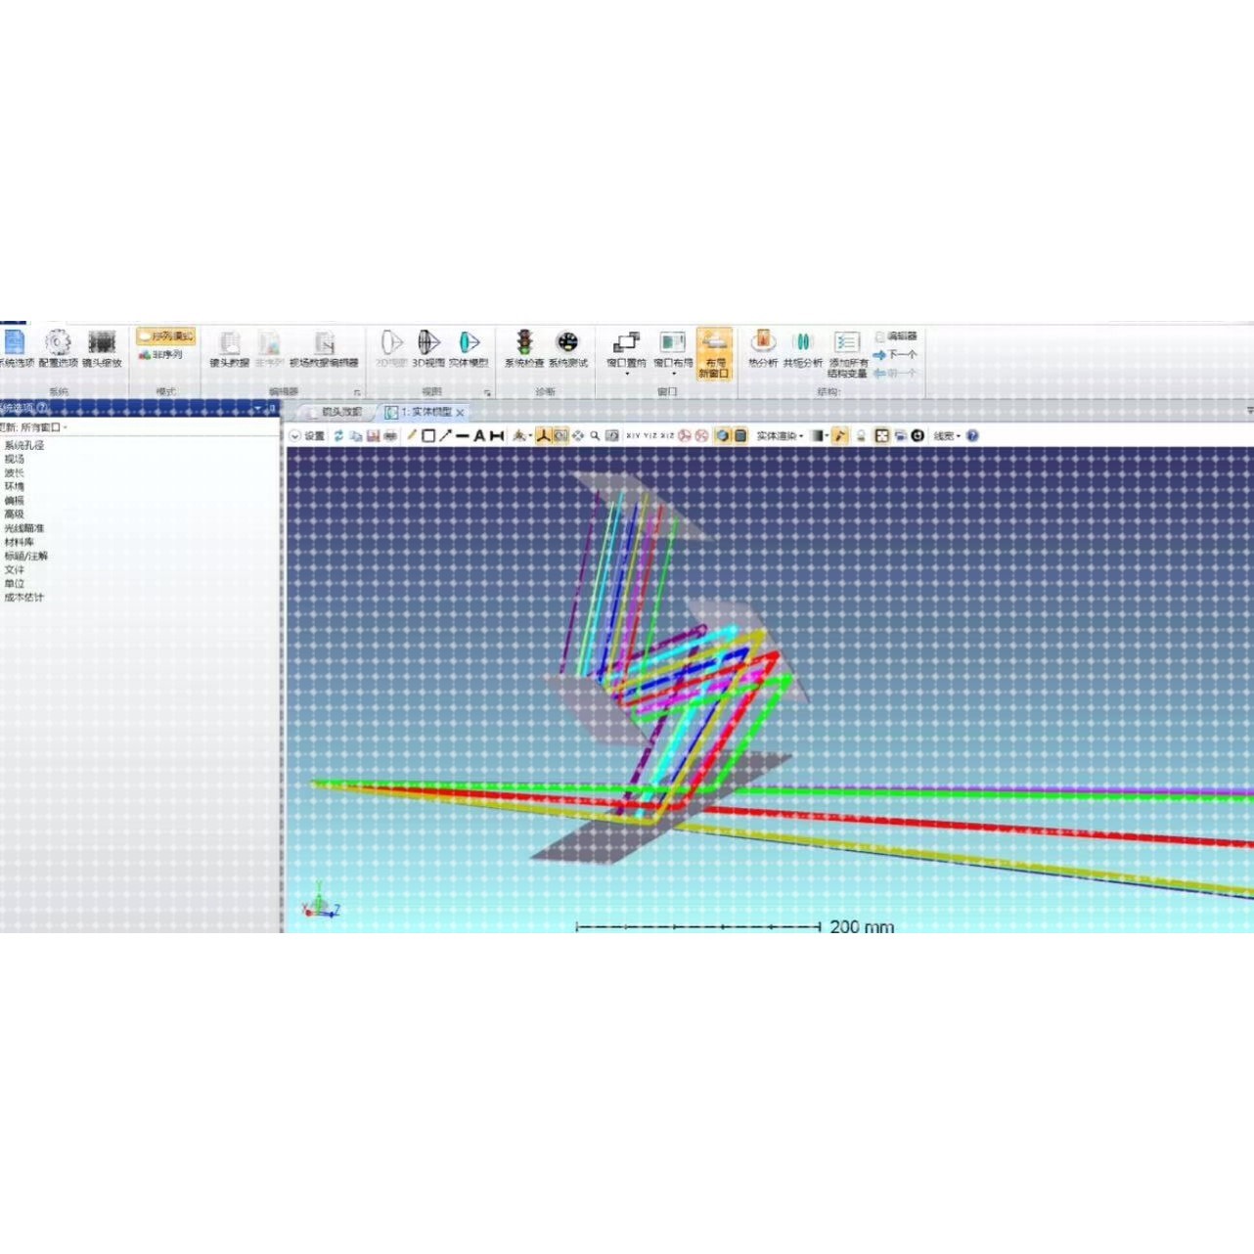This screenshot has height=1254, width=1254.
Task: Select 波长 in system options
Action: [14, 472]
